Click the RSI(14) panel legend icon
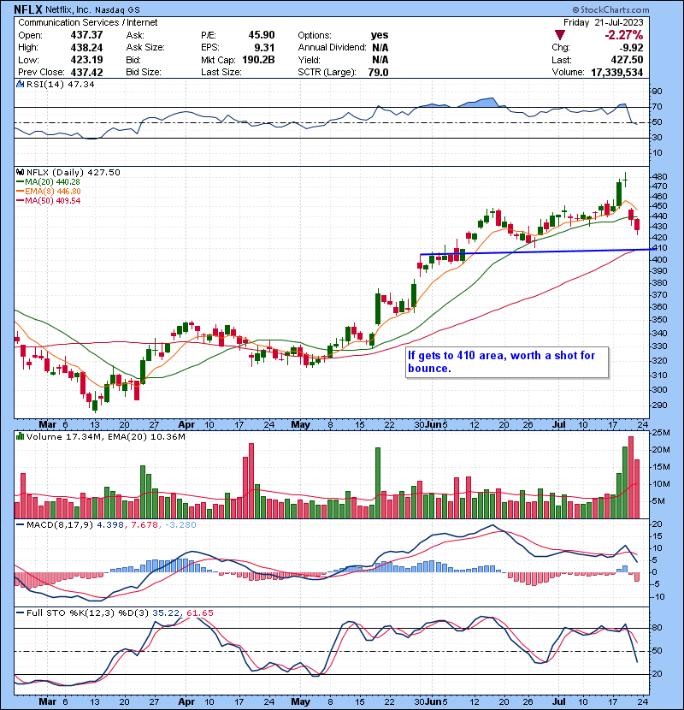Image resolution: width=684 pixels, height=710 pixels. pyautogui.click(x=20, y=84)
